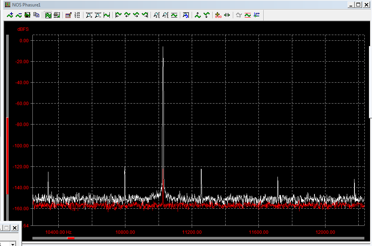Click the 12000.00 frequency axis label
The image size is (372, 246).
[325, 232]
